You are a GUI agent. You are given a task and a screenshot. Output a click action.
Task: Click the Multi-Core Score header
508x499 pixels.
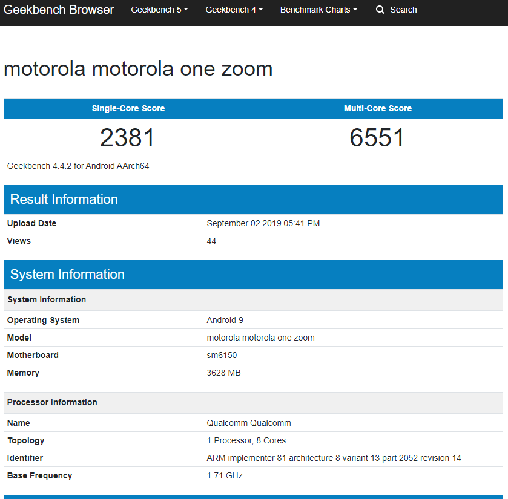pos(378,108)
